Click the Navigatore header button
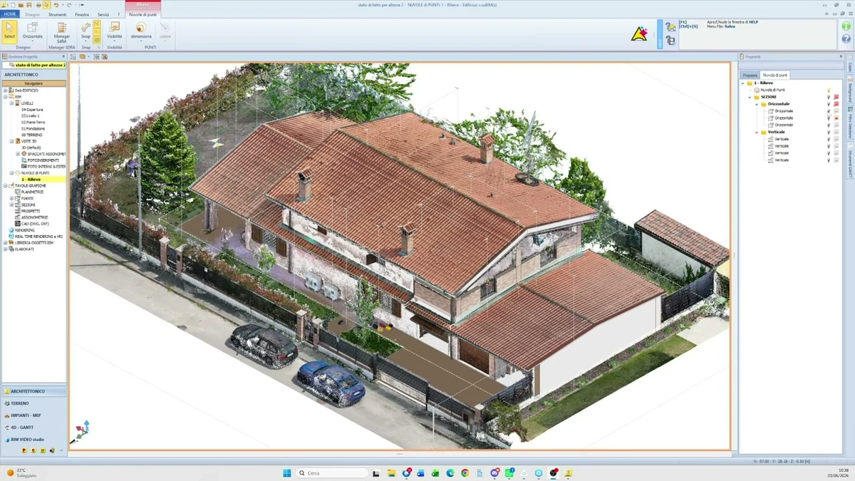855x481 pixels. (33, 83)
